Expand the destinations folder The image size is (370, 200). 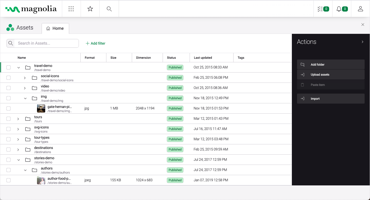point(18,149)
